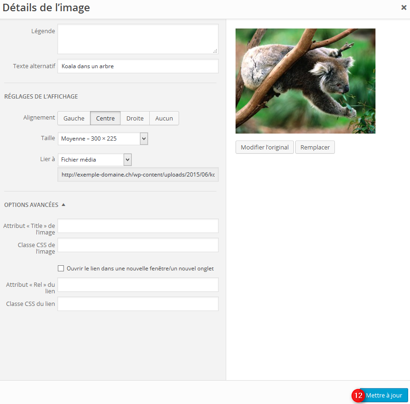Click the image Title attribute field
The width and height of the screenshot is (410, 404).
point(138,226)
